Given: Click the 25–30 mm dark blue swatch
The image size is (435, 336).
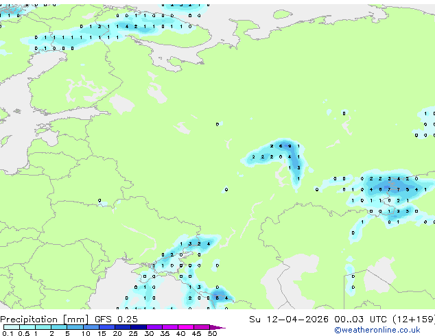Looking at the screenshot, I should (x=138, y=327).
